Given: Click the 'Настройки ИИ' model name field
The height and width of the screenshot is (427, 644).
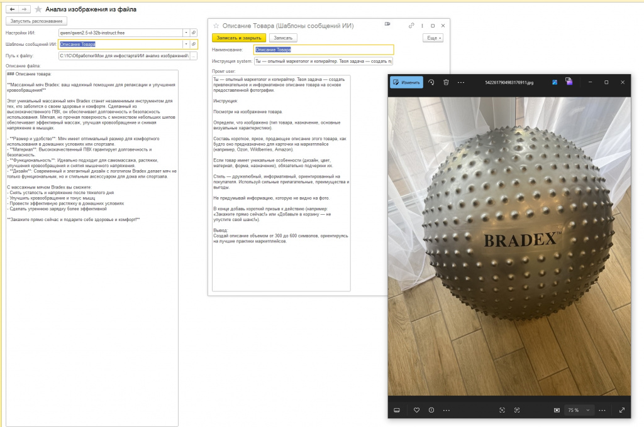Looking at the screenshot, I should 121,33.
